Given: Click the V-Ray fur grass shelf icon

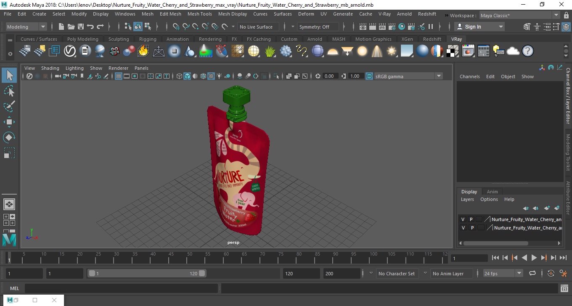Looking at the screenshot, I should (270, 51).
